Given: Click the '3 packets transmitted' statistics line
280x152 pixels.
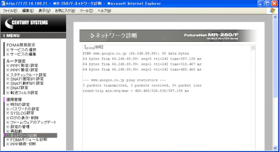Looking at the screenshot, I should 142,85.
